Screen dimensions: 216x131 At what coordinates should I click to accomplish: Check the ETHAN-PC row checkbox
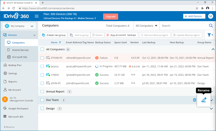pos(42,58)
